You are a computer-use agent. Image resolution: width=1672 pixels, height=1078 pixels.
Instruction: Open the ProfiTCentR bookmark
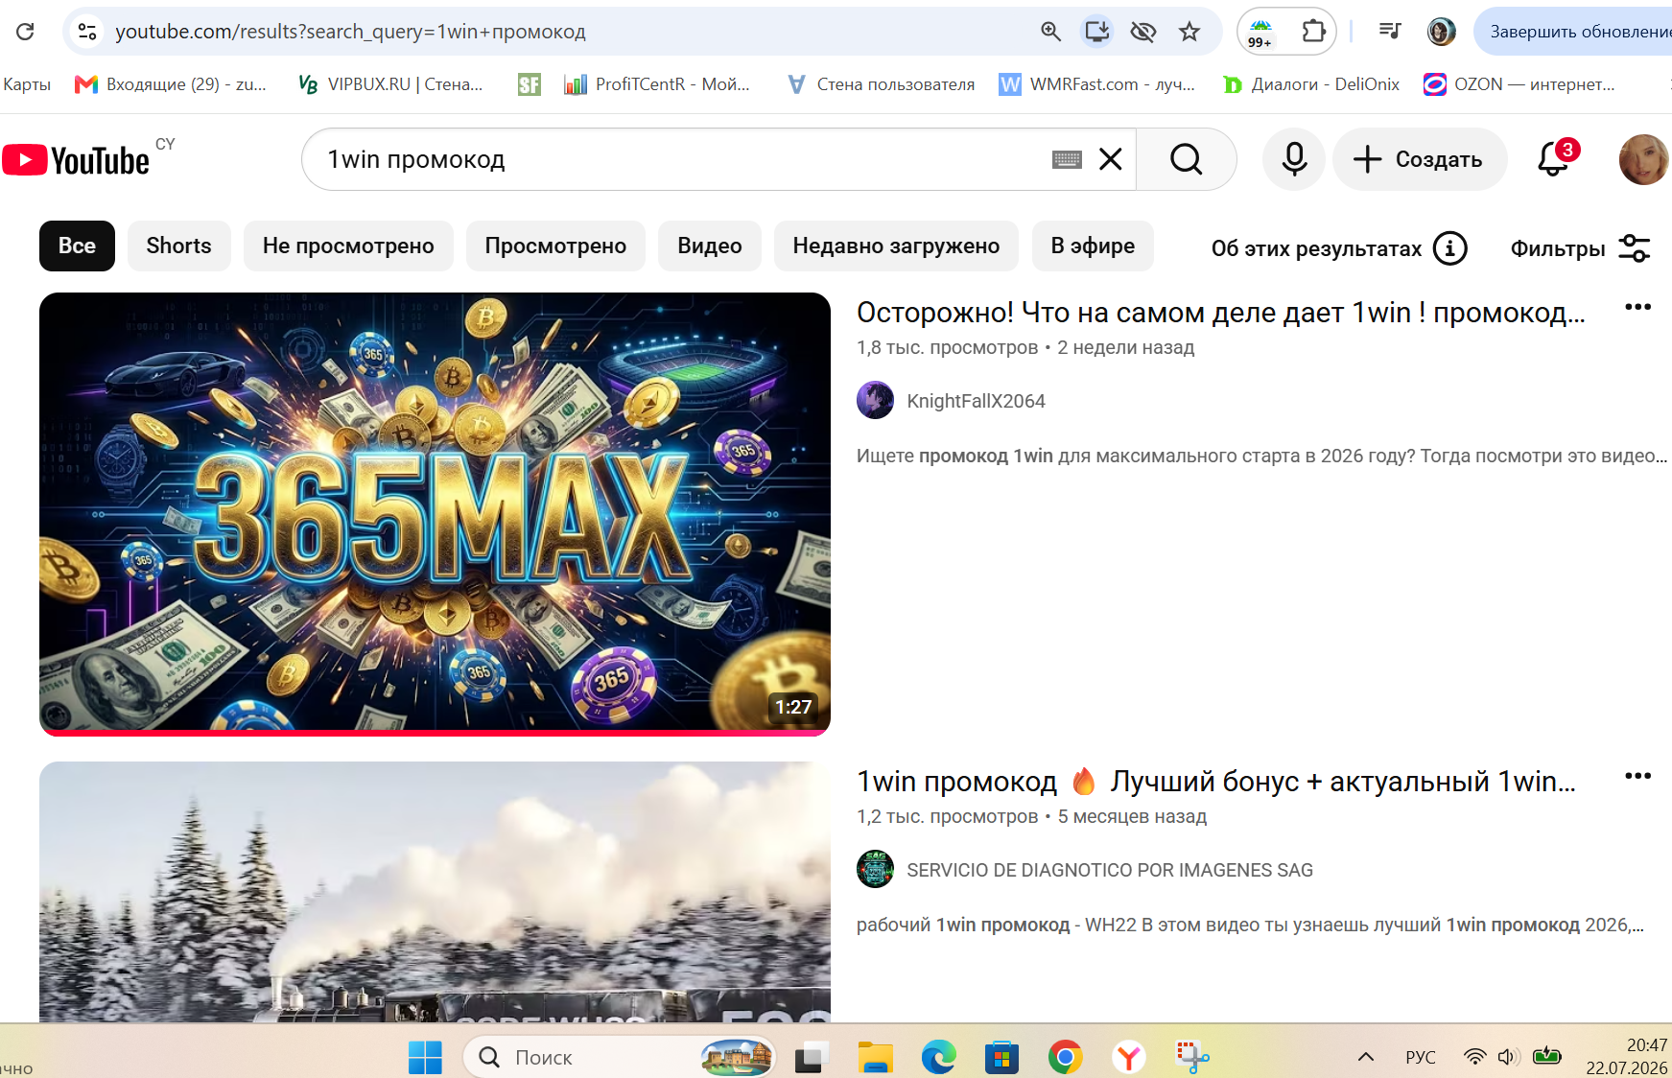[657, 84]
